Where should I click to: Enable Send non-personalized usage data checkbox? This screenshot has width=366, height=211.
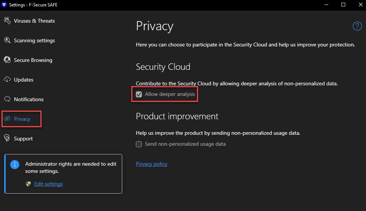(139, 144)
